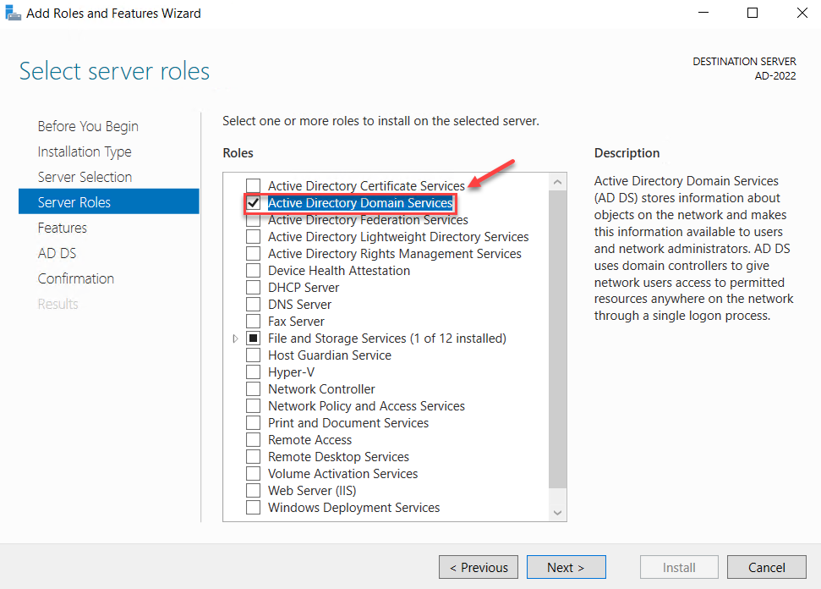The height and width of the screenshot is (589, 821).
Task: Check Windows Deployment Services
Action: point(252,507)
